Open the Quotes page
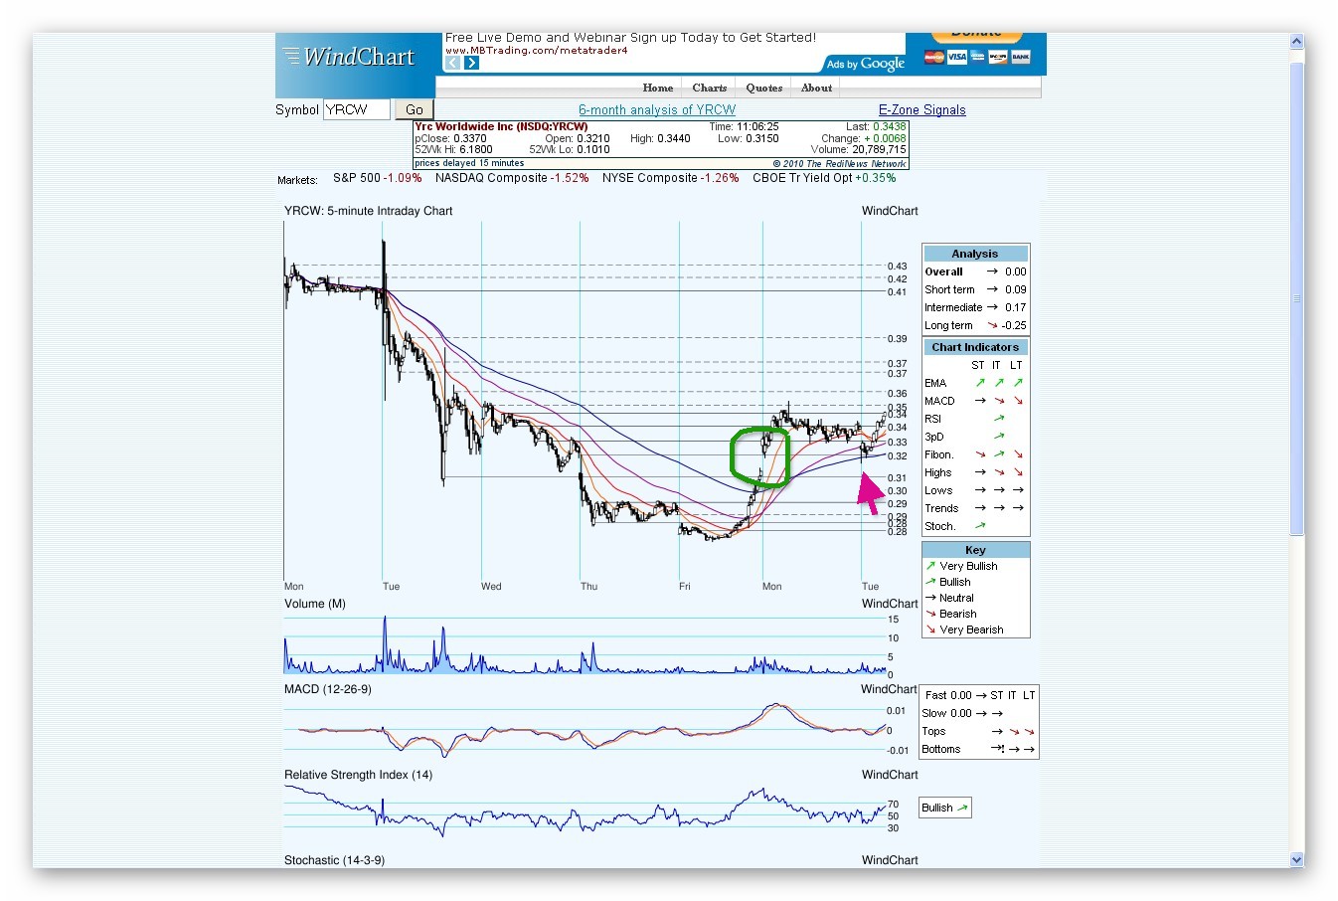The height and width of the screenshot is (901, 1338). pos(763,88)
